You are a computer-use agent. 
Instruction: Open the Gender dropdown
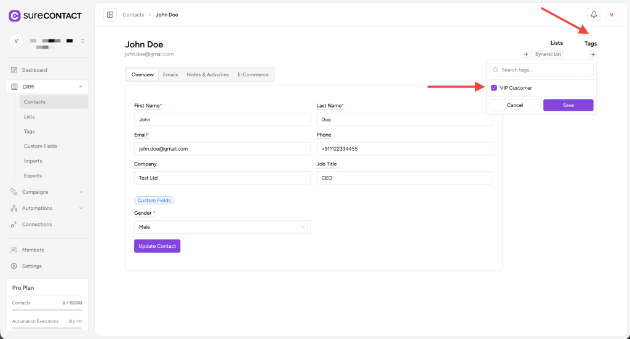click(x=222, y=227)
